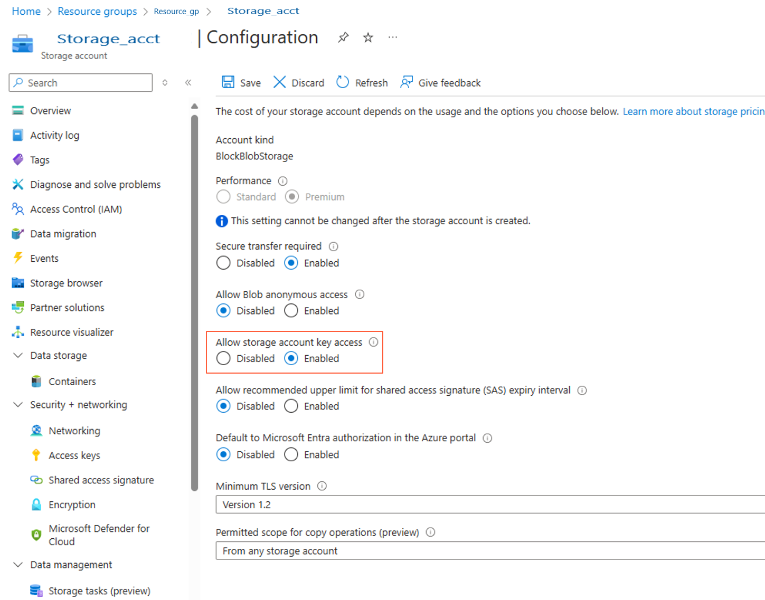The image size is (765, 600).
Task: Enable default Microsoft Entra authorization
Action: [291, 454]
